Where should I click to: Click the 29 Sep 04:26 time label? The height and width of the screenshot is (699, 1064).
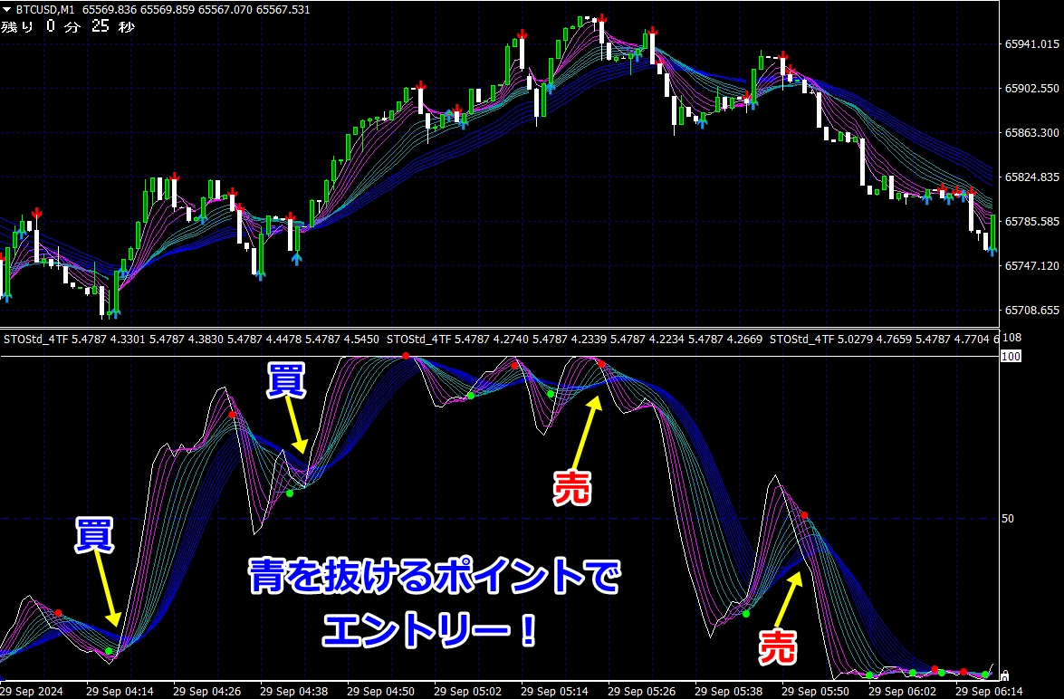click(x=207, y=692)
